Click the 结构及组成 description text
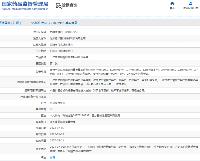This screenshot has width=200, height=161. [124, 82]
